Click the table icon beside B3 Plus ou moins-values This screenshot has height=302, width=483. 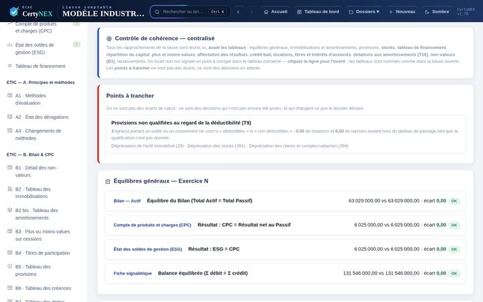(10, 231)
